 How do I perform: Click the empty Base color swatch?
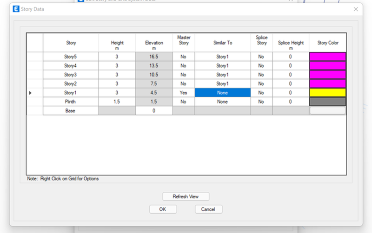point(327,111)
